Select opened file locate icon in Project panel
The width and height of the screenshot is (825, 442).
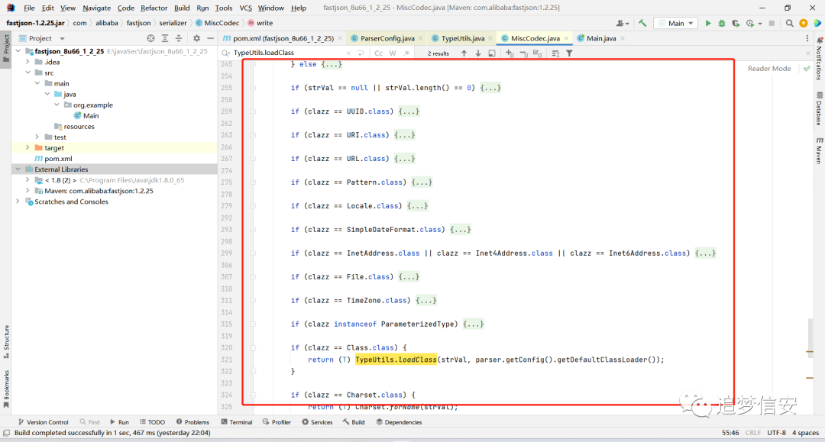[151, 38]
